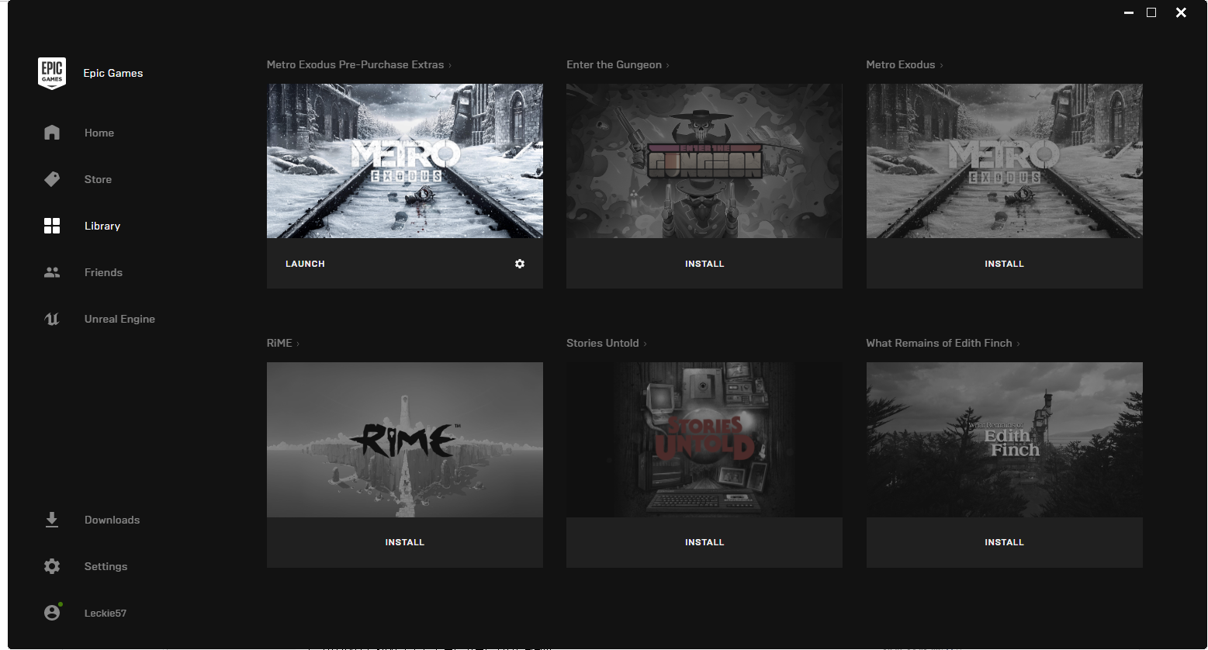Select the Enter the Gungeon cover art
The height and width of the screenshot is (650, 1208).
point(704,161)
